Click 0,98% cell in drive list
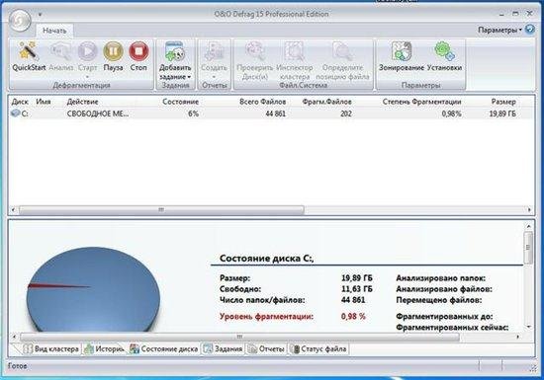Viewport: 544px width, 380px height. (451, 114)
